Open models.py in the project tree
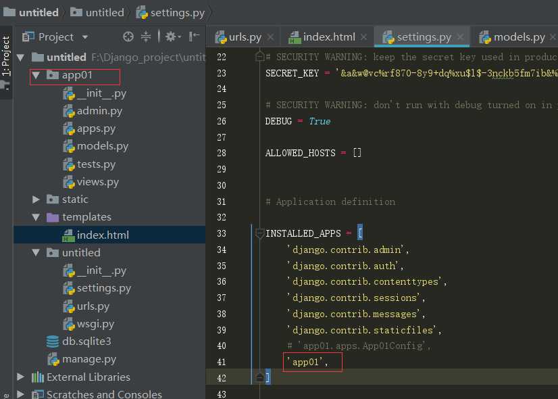This screenshot has width=558, height=399. [x=95, y=147]
